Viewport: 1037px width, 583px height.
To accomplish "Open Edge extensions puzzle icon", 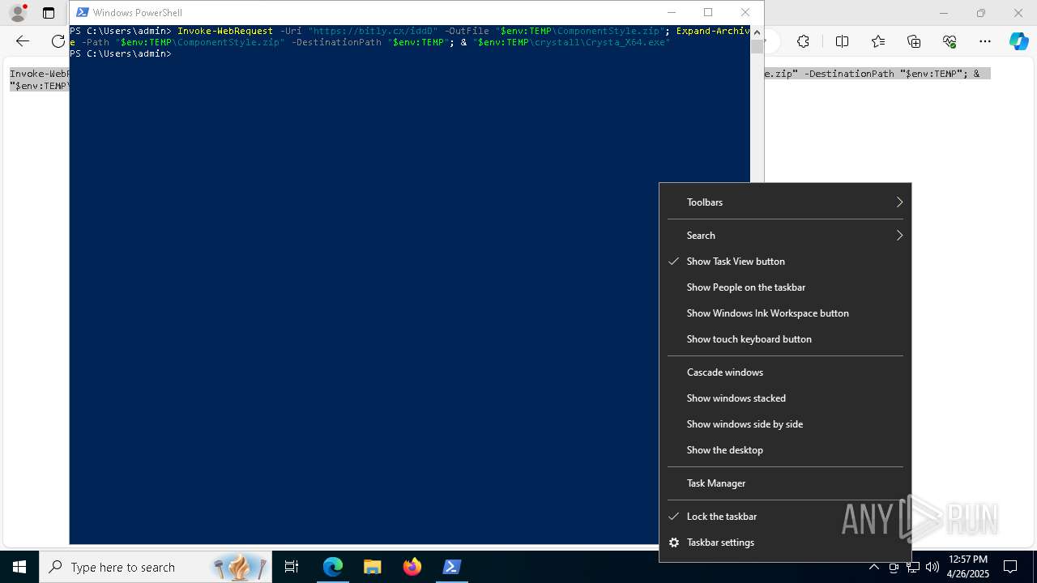I will 803,41.
